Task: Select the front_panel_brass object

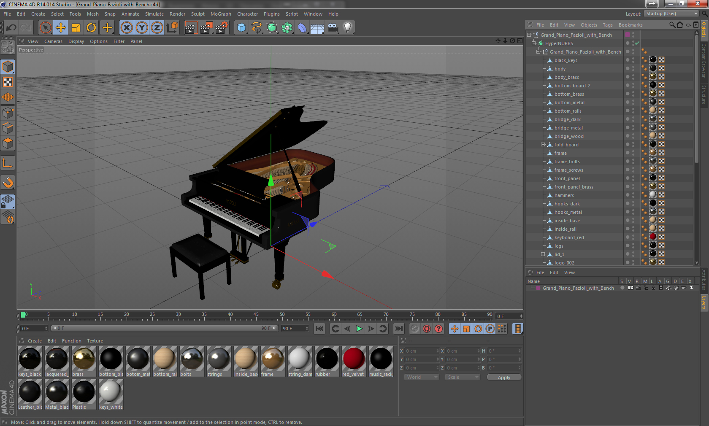Action: pyautogui.click(x=574, y=187)
